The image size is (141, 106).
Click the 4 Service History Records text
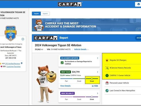pos(120,68)
